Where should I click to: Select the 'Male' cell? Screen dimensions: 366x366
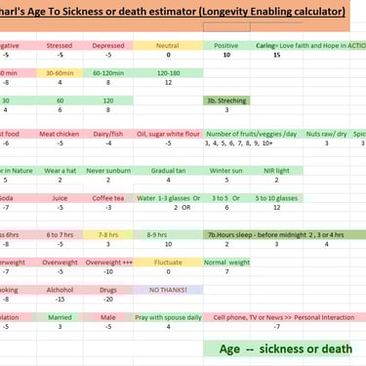click(x=108, y=317)
